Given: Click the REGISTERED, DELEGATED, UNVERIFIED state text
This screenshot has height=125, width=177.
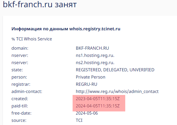Looking at the screenshot, I should [x=115, y=70].
